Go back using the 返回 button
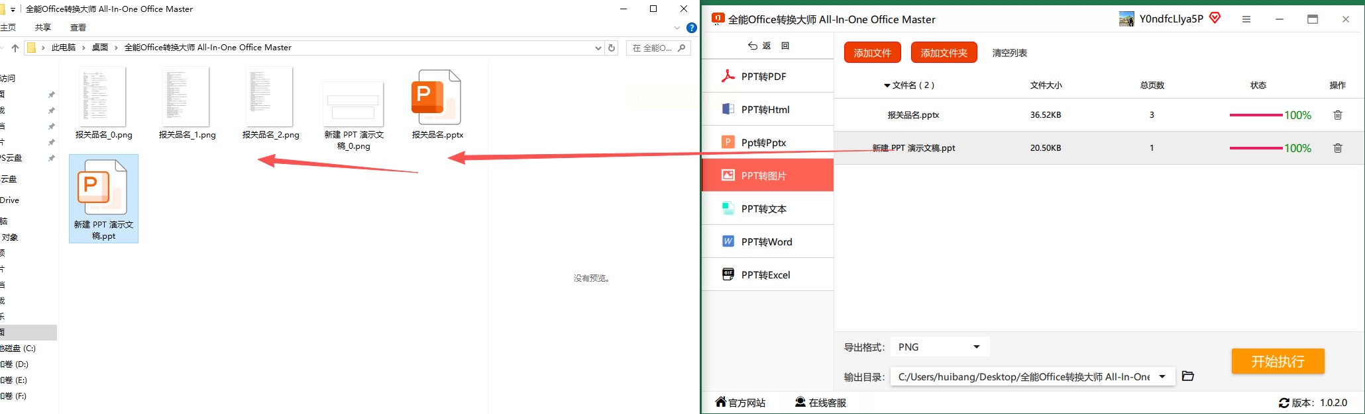 pyautogui.click(x=769, y=46)
